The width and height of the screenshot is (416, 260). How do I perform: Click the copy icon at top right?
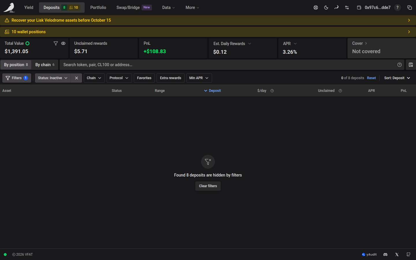coord(410,8)
